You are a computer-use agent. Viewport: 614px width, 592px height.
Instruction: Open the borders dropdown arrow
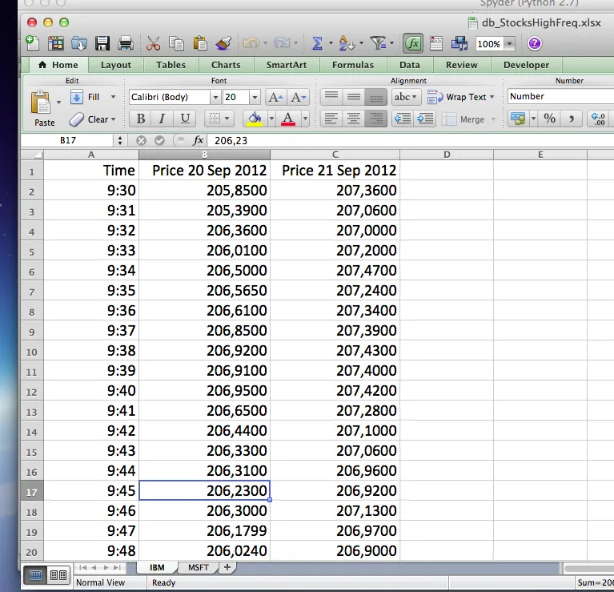227,119
